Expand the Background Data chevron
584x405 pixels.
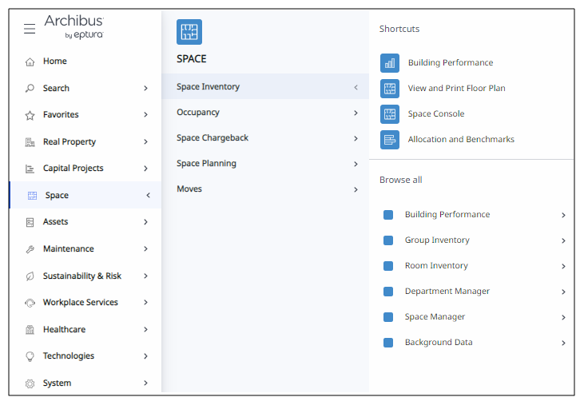(563, 343)
